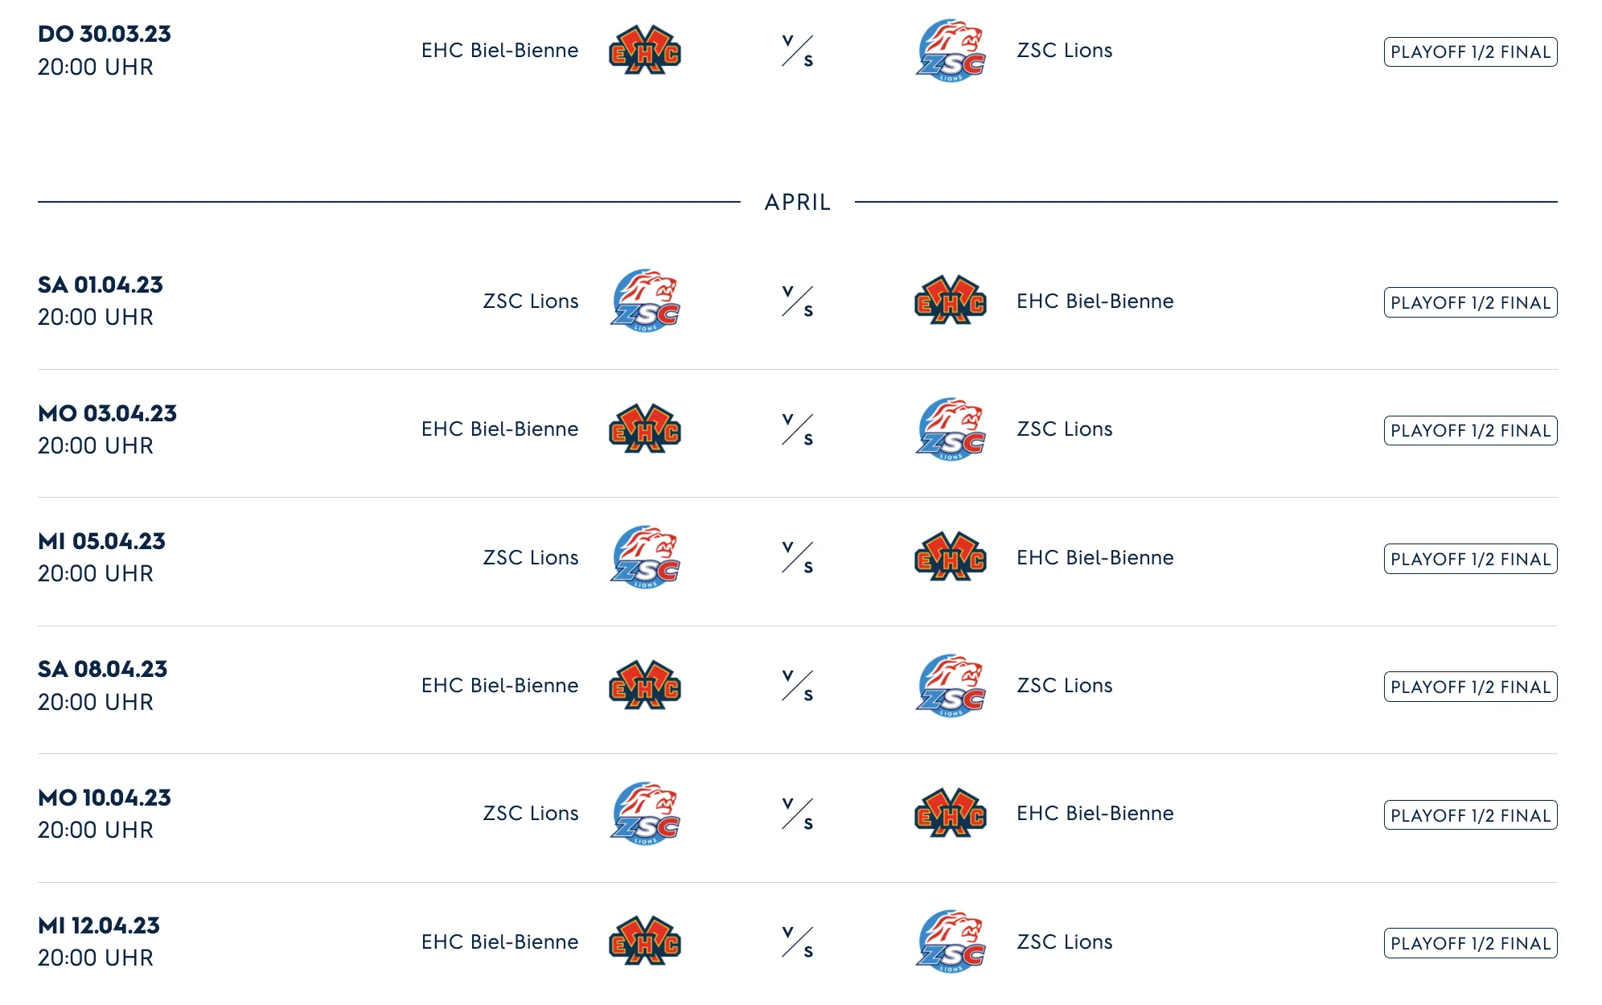Screen dimensions: 1602x1005
Task: Open Playoff 1/2 Final tag for 03.04.23
Action: tap(1470, 431)
